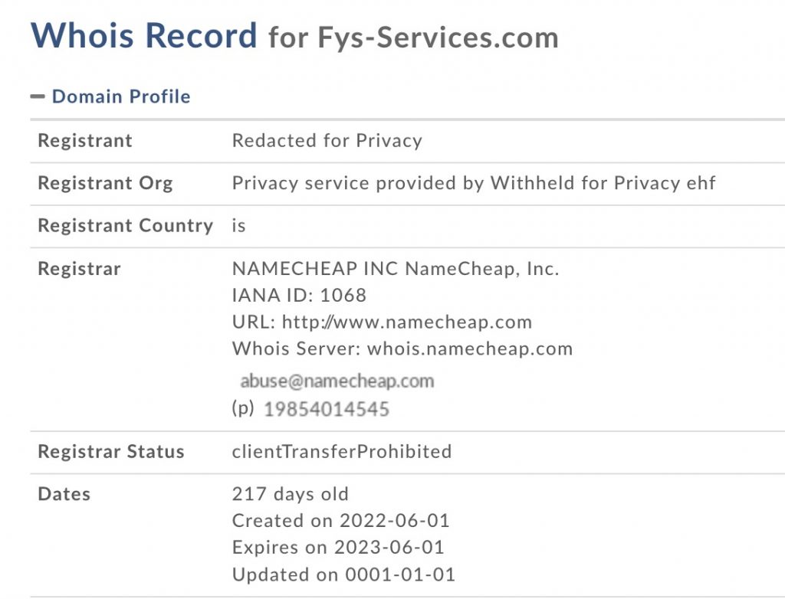Open the http://www.namecheap.com URL
Image resolution: width=785 pixels, height=599 pixels.
(406, 322)
